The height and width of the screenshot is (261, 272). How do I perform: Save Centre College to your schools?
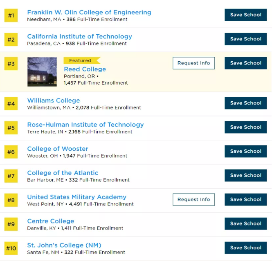pos(245,223)
